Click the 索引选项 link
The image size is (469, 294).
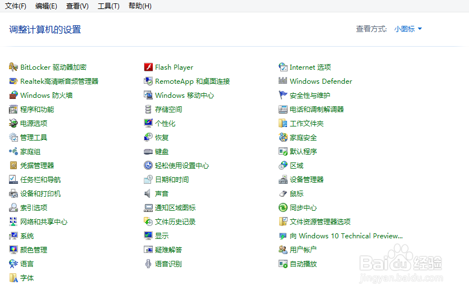(x=34, y=208)
